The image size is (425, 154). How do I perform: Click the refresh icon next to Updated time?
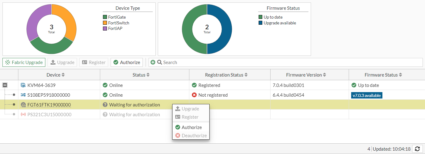pos(417,149)
